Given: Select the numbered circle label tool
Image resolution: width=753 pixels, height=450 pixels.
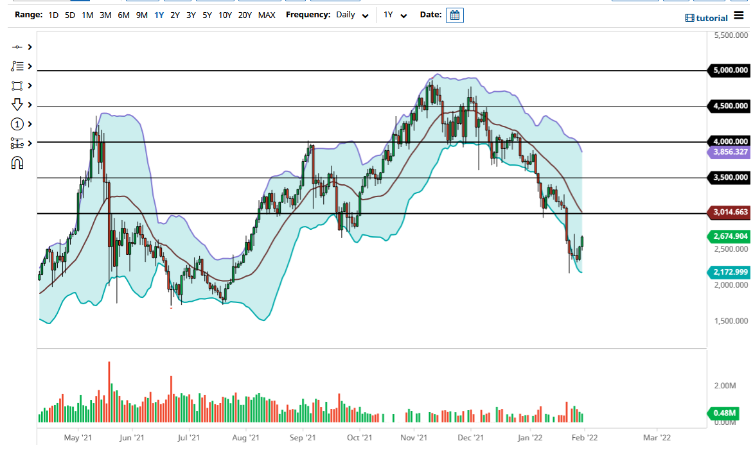Looking at the screenshot, I should 17,124.
